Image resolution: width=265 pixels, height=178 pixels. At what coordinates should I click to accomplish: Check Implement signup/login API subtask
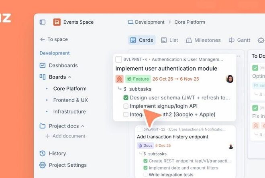[x=126, y=106]
